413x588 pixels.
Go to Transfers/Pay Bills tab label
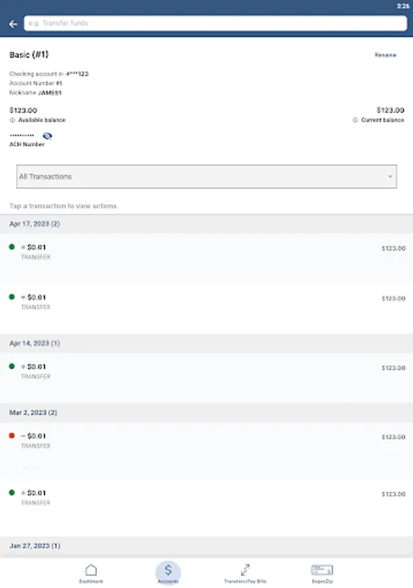pos(245,581)
